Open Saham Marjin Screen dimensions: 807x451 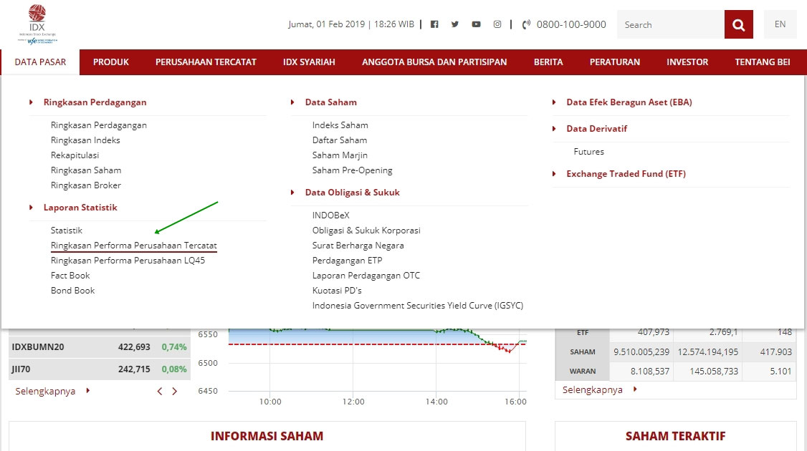point(340,155)
